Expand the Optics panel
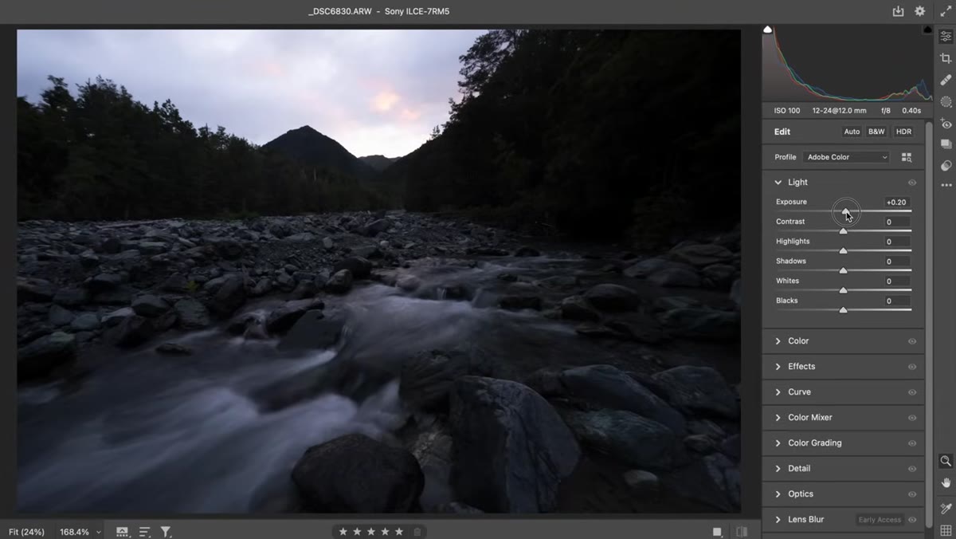The width and height of the screenshot is (956, 539). coord(778,494)
